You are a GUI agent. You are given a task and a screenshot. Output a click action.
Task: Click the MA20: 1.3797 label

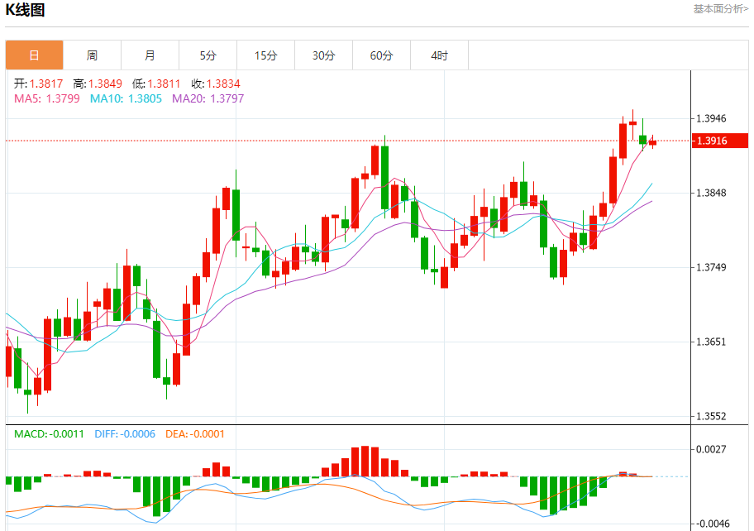(208, 98)
